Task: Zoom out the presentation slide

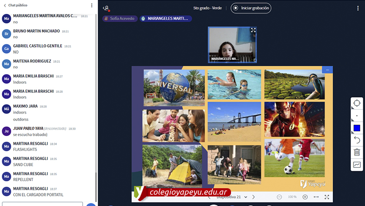Action: click(279, 197)
